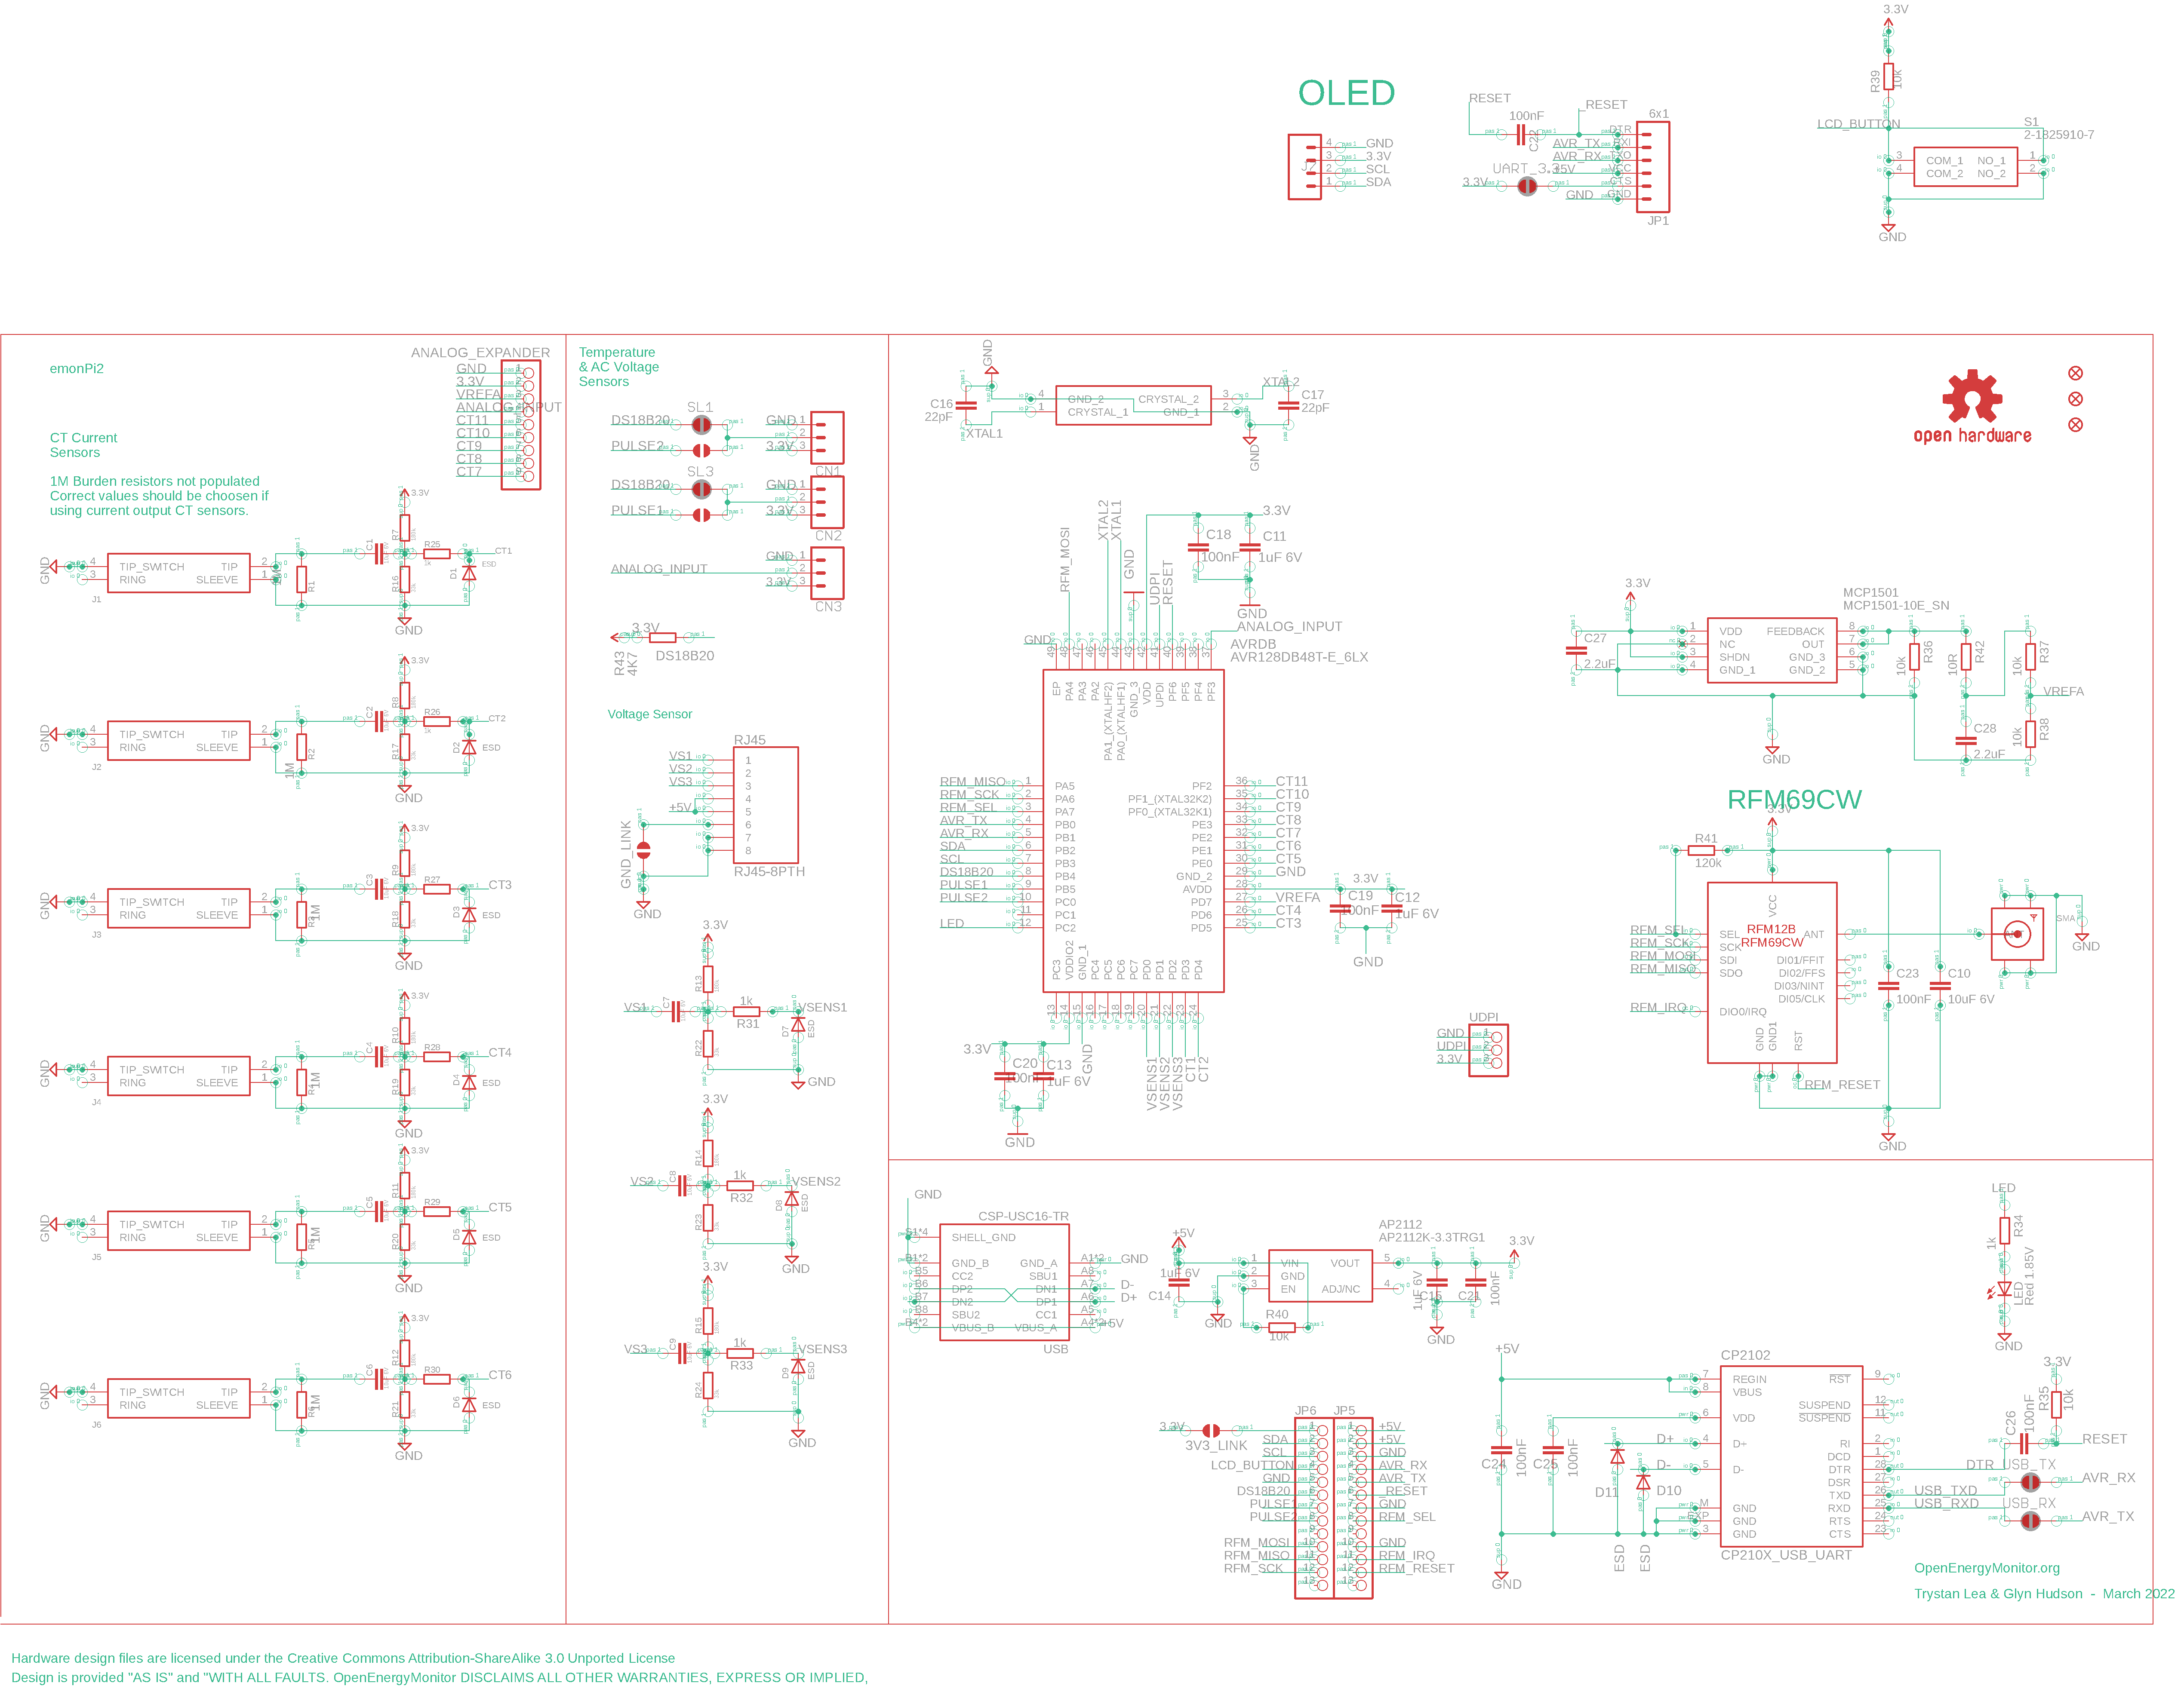Image resolution: width=2184 pixels, height=1686 pixels.
Task: Click the AP2112K-3.3TRG1 part label
Action: 1432,1237
